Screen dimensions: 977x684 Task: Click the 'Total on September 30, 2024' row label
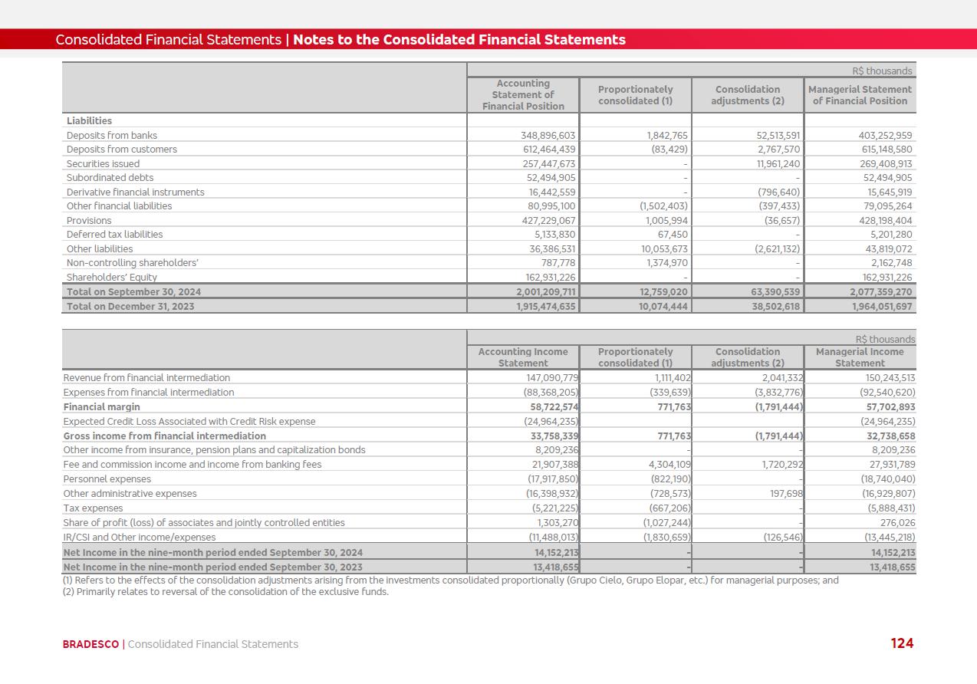tap(133, 292)
